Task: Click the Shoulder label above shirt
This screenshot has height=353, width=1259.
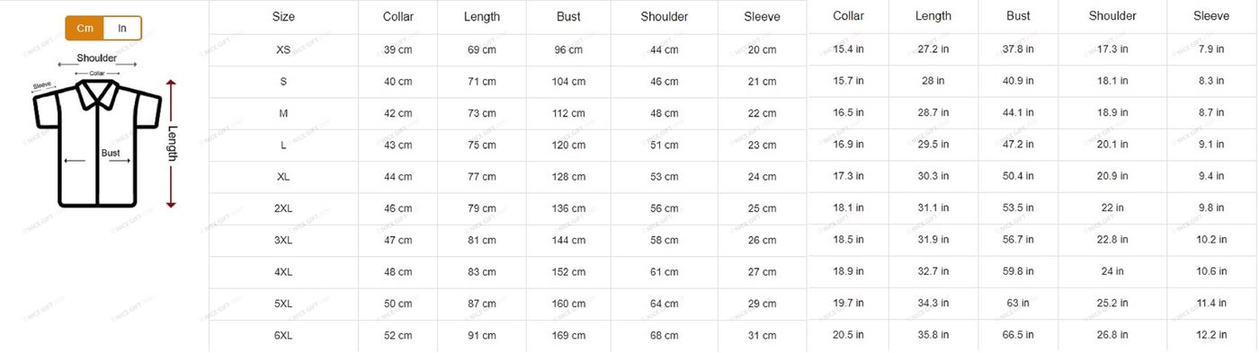Action: pyautogui.click(x=97, y=58)
